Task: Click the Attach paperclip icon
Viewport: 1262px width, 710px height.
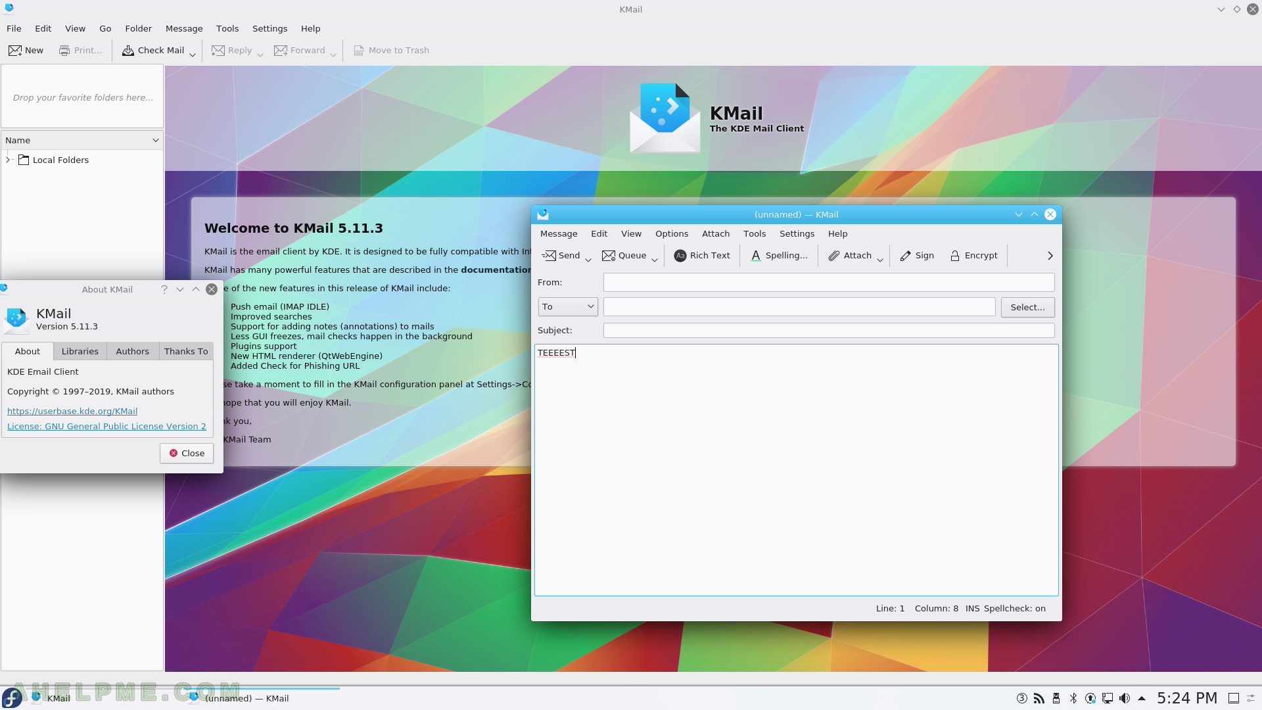Action: pos(834,256)
